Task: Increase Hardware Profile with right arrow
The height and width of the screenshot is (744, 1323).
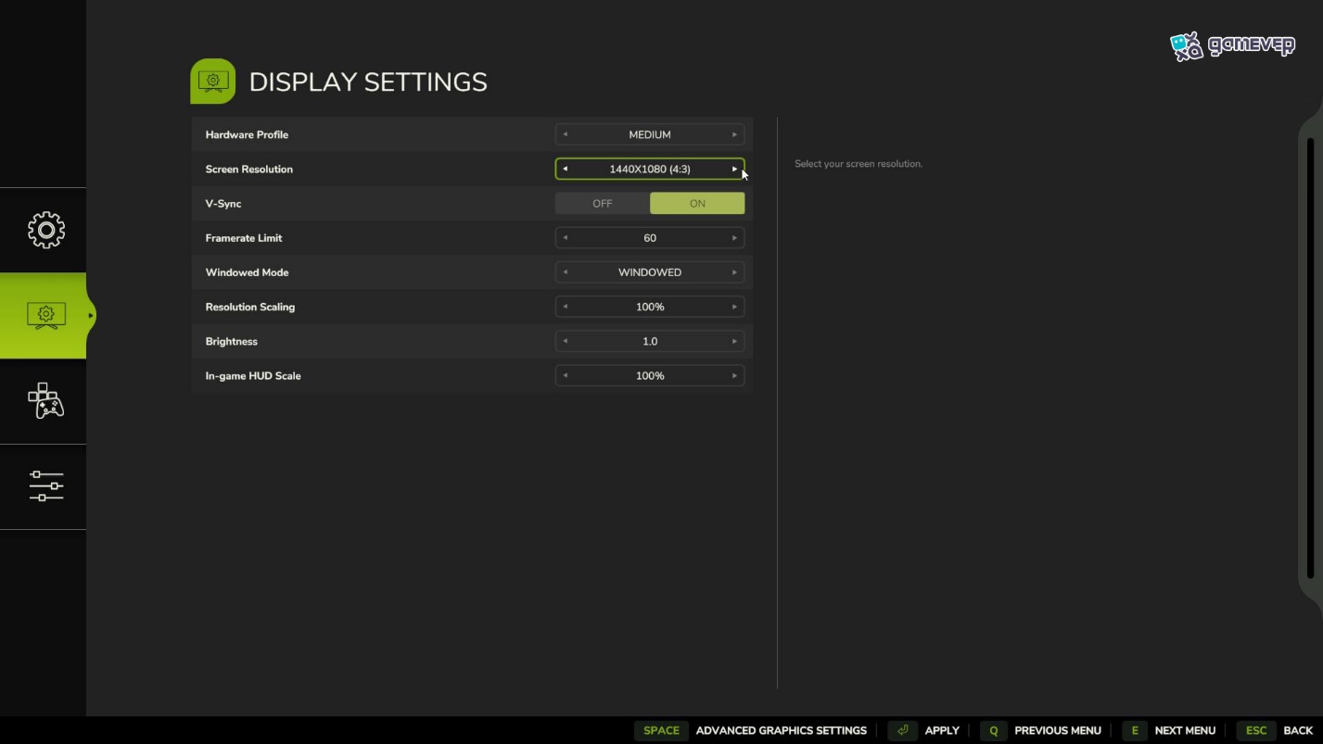Action: click(734, 134)
